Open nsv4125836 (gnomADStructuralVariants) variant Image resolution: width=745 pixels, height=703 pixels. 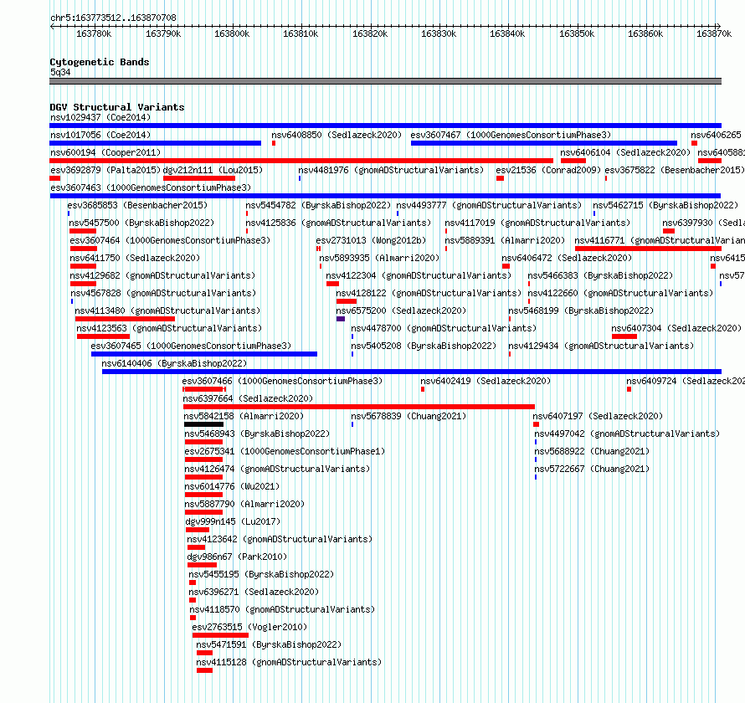click(x=338, y=223)
